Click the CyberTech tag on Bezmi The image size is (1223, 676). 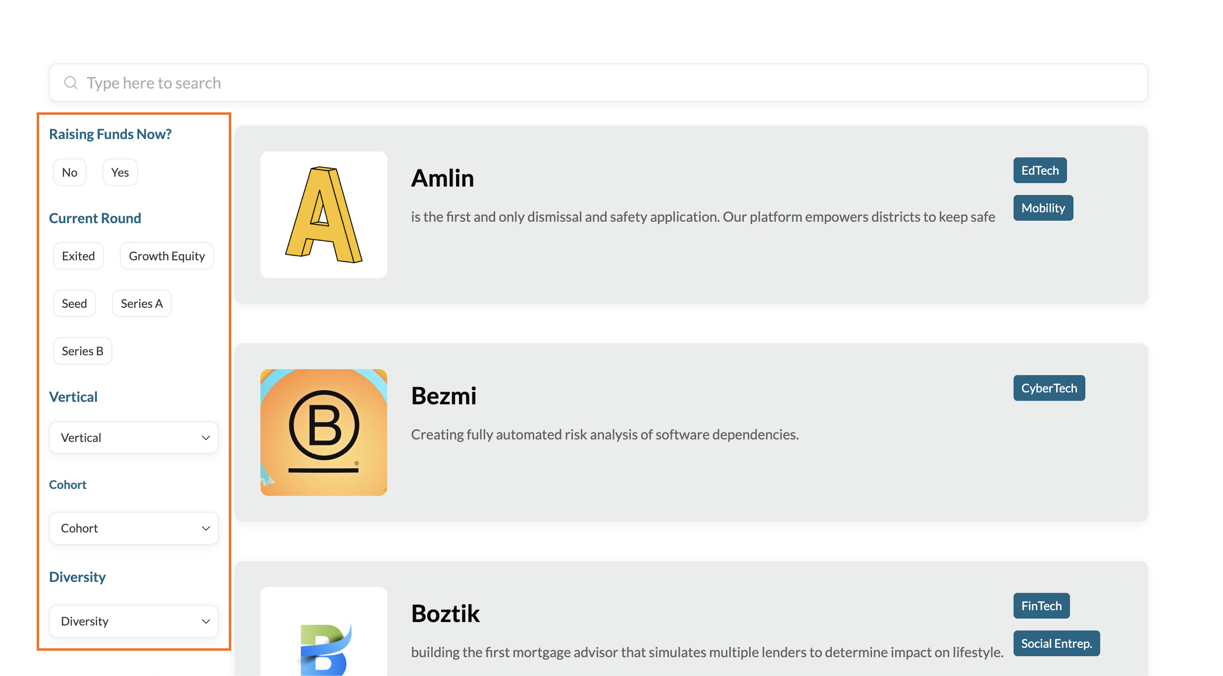tap(1049, 388)
